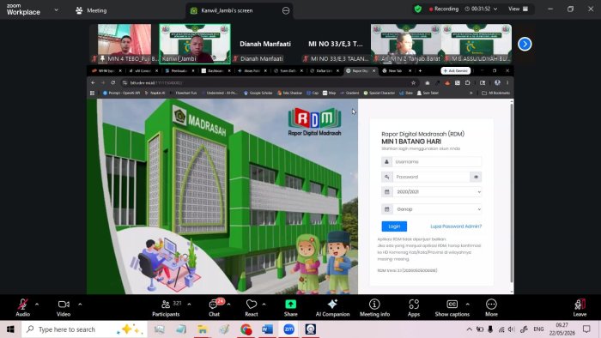Click the shared page vertical scrollbar

click(512, 193)
